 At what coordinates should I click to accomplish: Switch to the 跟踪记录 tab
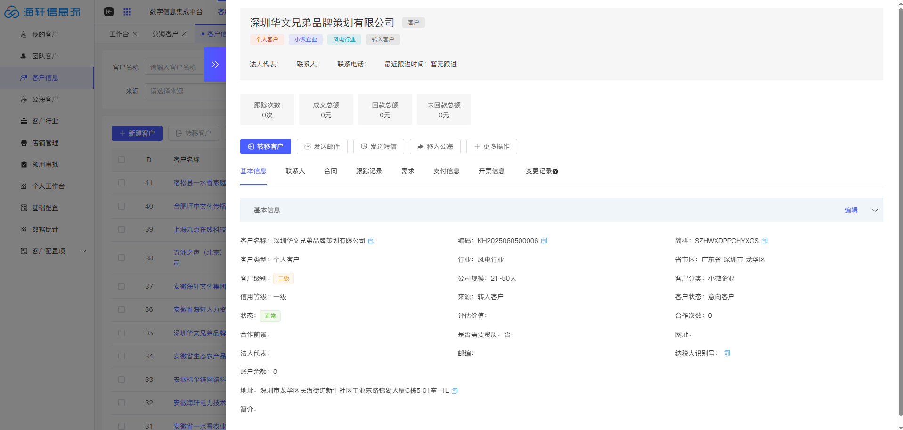click(369, 171)
